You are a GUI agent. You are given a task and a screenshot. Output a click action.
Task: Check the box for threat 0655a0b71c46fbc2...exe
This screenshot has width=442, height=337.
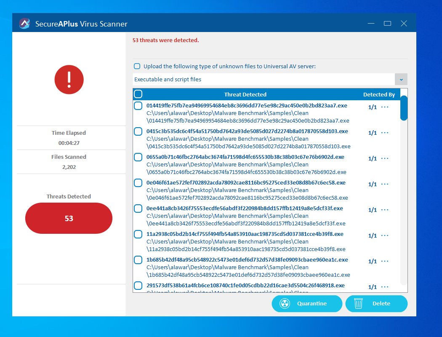[138, 157]
